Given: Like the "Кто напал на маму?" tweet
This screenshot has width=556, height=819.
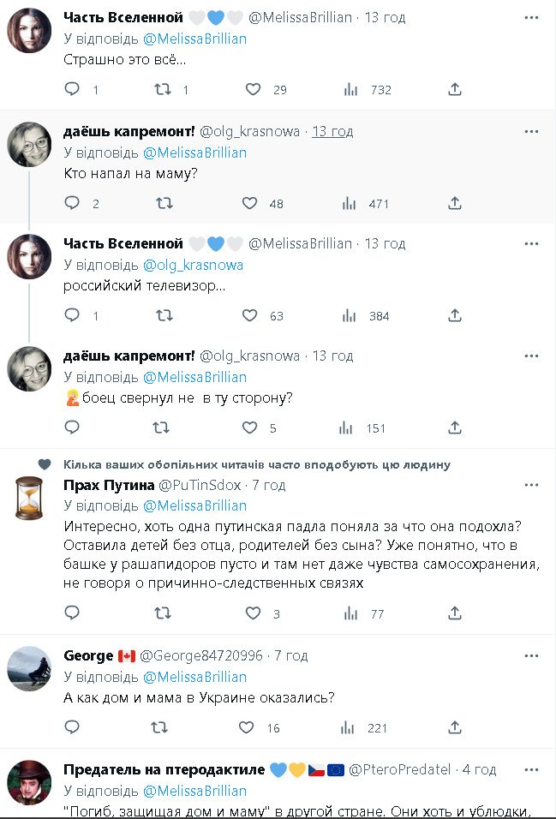Looking at the screenshot, I should (x=250, y=203).
